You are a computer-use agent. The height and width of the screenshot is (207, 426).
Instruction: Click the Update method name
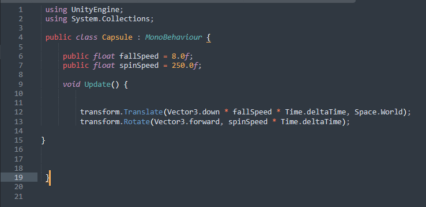point(97,85)
